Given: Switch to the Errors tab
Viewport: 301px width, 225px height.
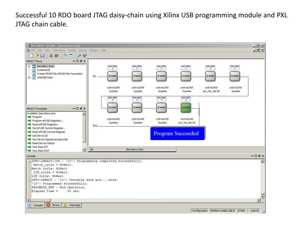Looking at the screenshot, I should tap(53, 205).
